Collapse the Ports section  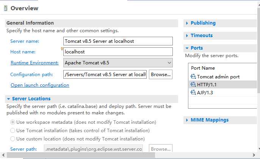pos(187,48)
